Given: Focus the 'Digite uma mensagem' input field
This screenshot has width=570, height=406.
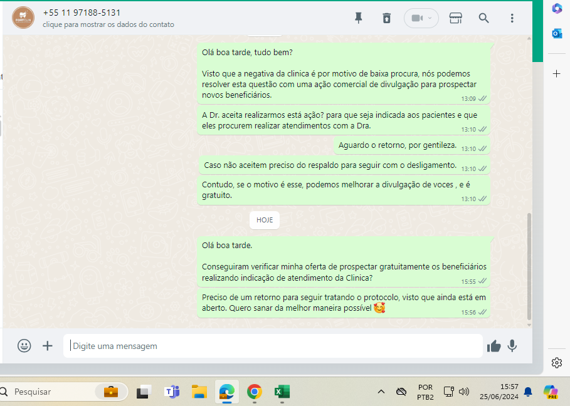Looking at the screenshot, I should (273, 346).
